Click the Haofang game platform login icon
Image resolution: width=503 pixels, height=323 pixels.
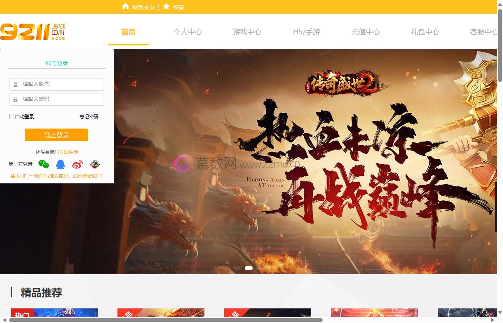click(x=95, y=164)
